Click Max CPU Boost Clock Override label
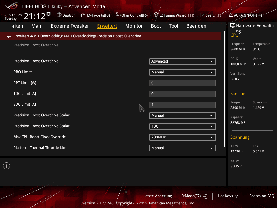Image resolution: width=277 pixels, height=208 pixels. 40,137
